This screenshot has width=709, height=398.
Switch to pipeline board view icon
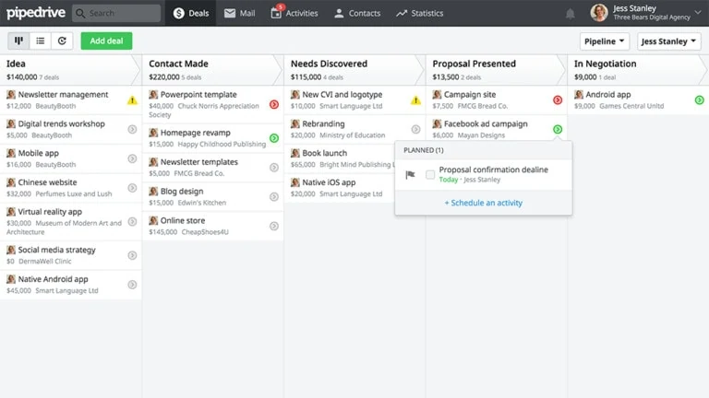coord(18,41)
